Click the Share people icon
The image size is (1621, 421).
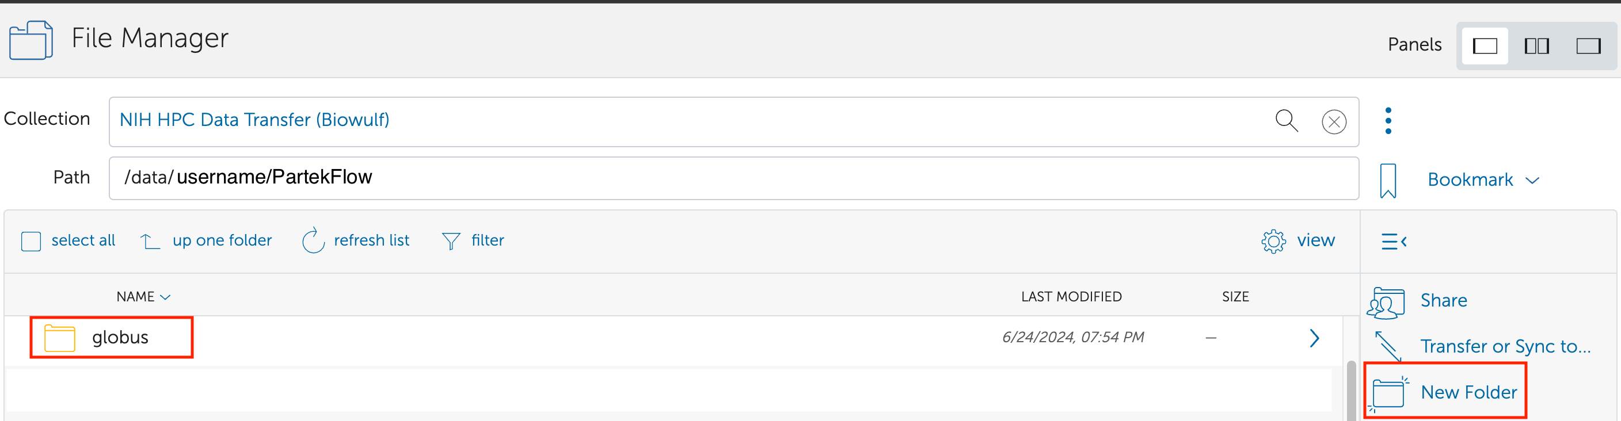[x=1385, y=303]
